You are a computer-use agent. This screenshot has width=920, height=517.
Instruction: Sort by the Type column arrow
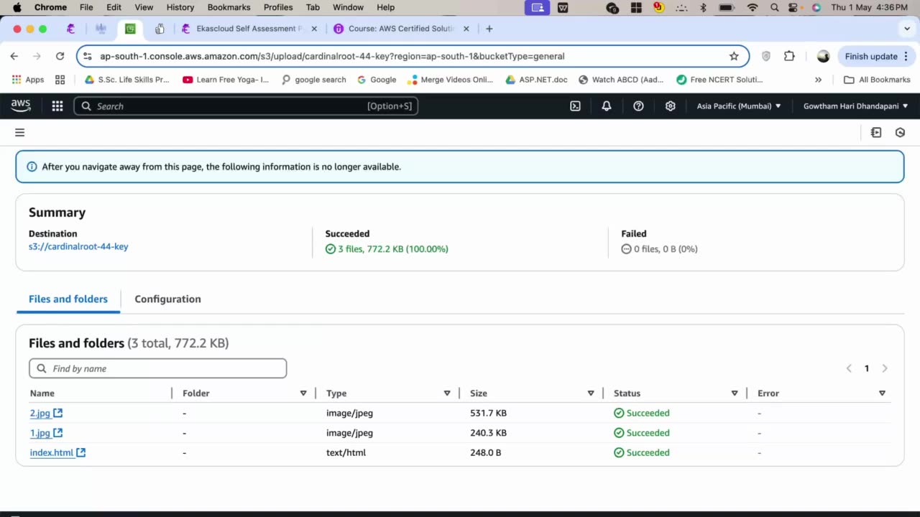click(x=447, y=393)
